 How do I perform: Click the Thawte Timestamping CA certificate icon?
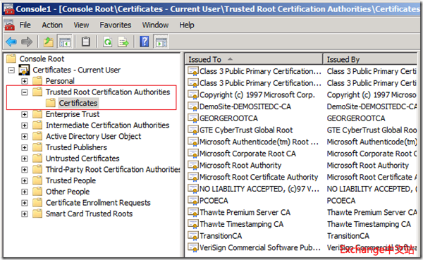click(193, 224)
